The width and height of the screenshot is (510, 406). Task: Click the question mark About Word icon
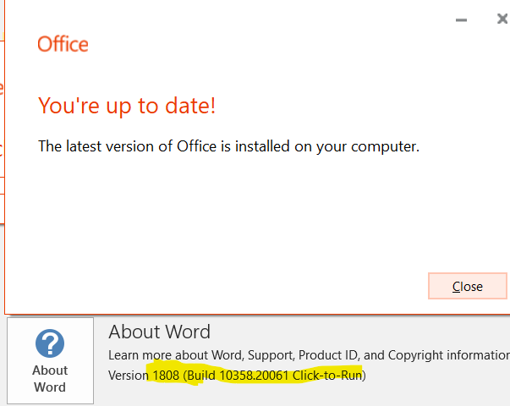[x=50, y=343]
